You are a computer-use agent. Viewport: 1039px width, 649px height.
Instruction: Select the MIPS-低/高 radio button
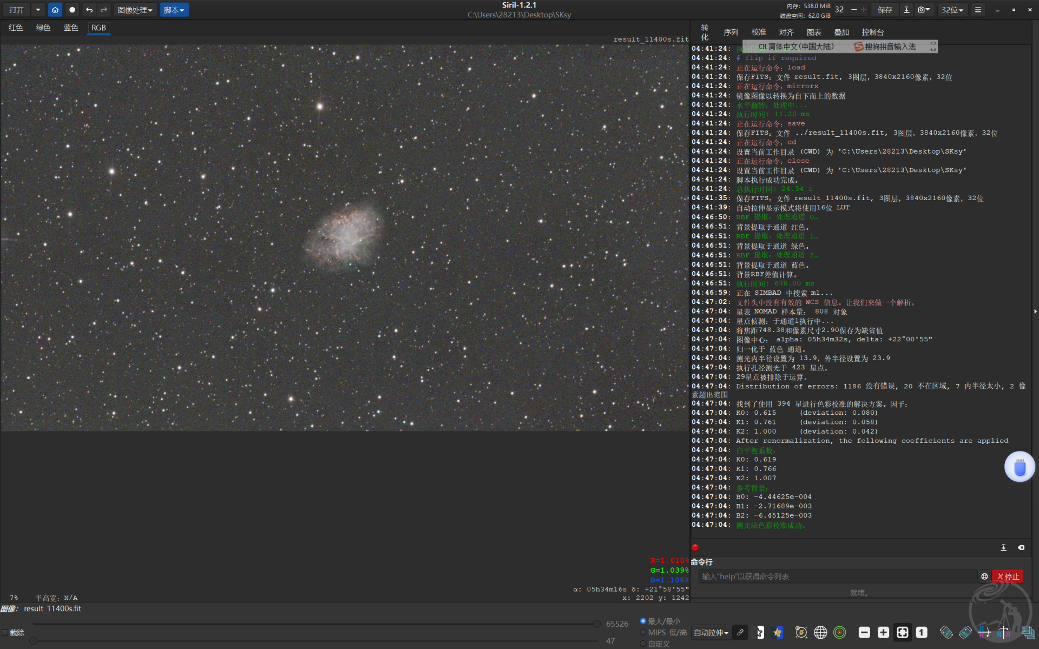(643, 632)
